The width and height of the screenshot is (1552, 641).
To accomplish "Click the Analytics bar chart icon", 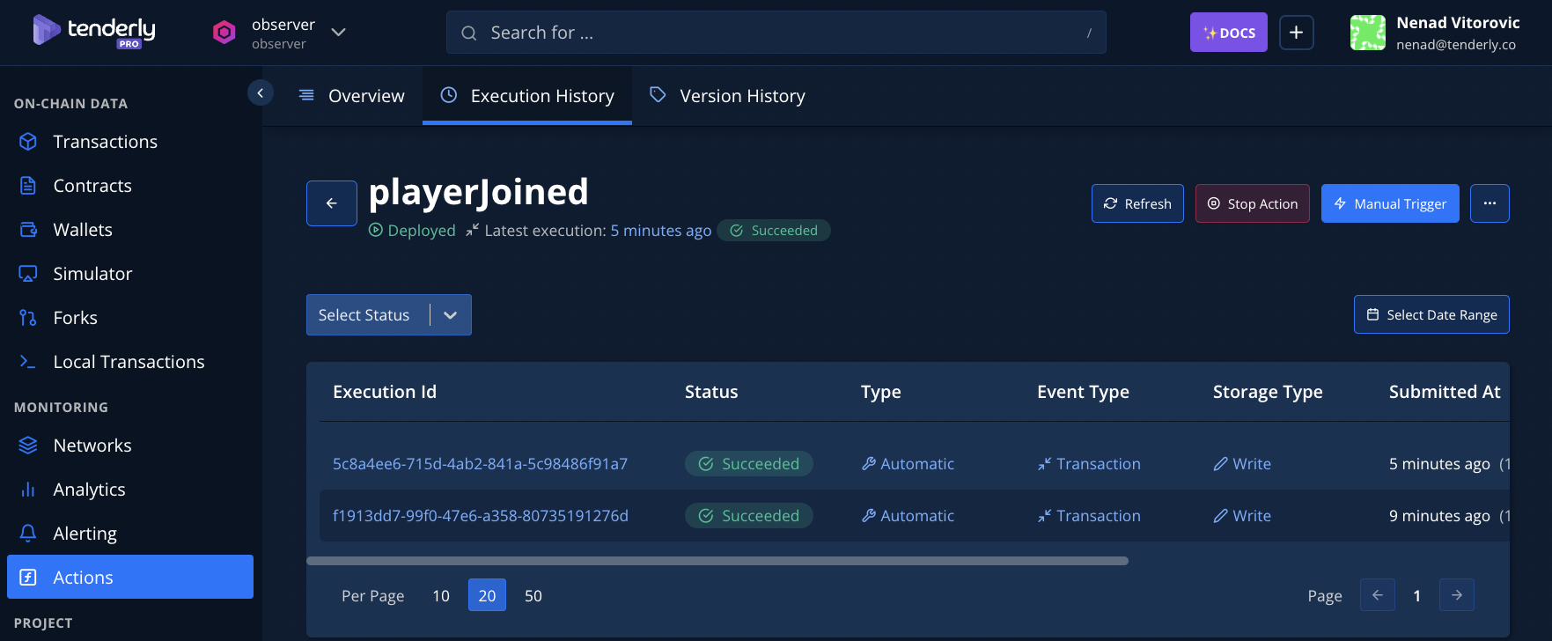I will [x=28, y=490].
